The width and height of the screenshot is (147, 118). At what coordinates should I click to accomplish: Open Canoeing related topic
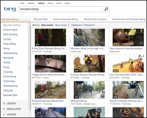(8, 72)
